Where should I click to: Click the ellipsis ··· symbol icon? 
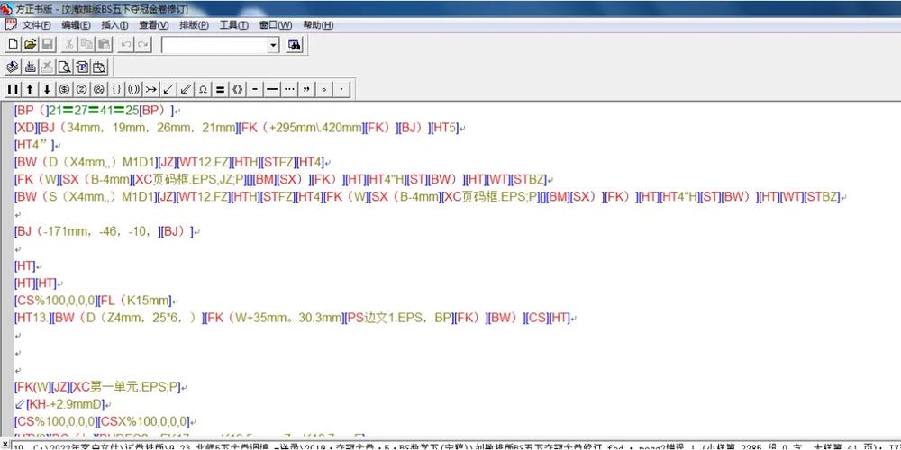click(289, 89)
